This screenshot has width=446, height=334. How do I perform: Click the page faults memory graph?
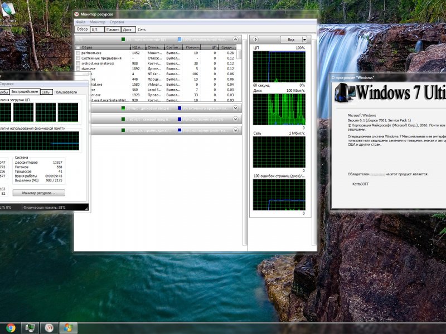(279, 195)
